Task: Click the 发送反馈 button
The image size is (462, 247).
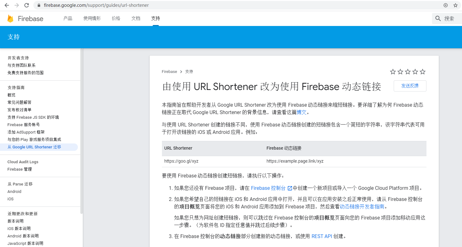Action: tap(410, 86)
